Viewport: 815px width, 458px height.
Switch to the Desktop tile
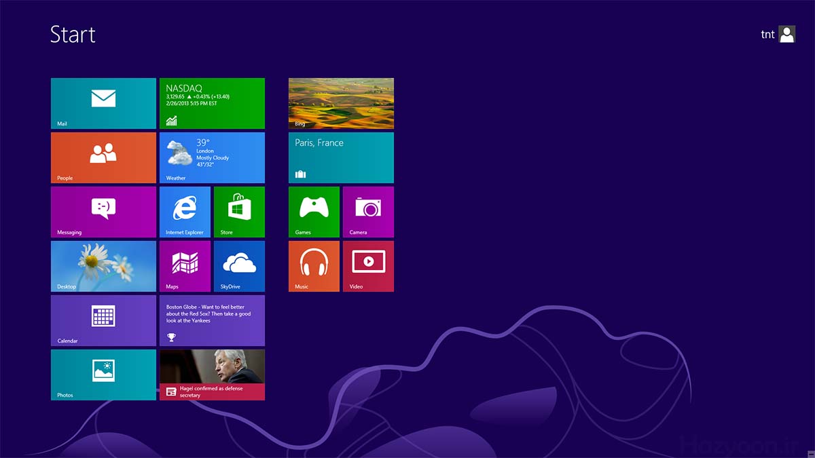pyautogui.click(x=103, y=266)
